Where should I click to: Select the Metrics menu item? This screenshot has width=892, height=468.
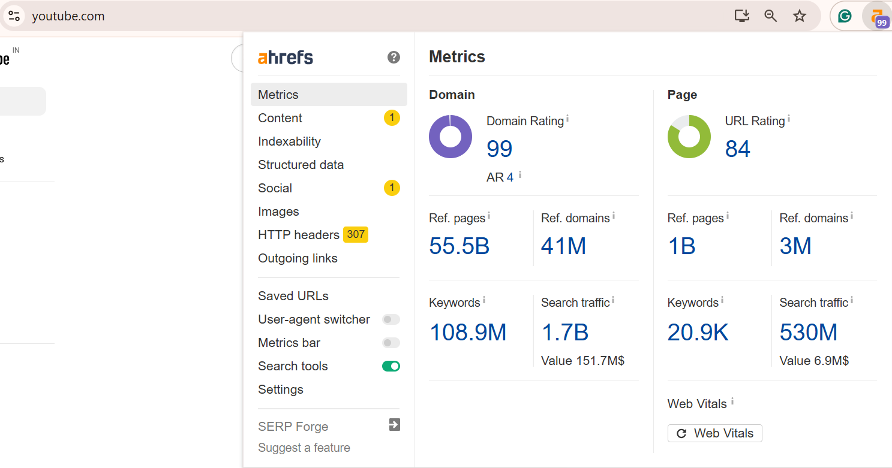[x=329, y=95]
